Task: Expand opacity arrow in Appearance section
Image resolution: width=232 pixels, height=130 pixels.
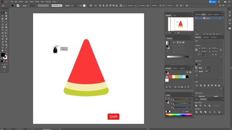Action: pos(212,71)
